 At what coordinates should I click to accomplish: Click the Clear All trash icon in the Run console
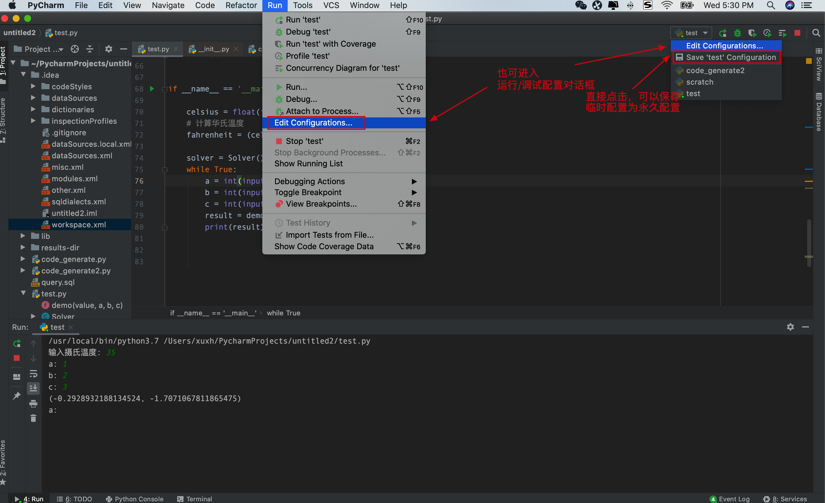click(x=33, y=418)
